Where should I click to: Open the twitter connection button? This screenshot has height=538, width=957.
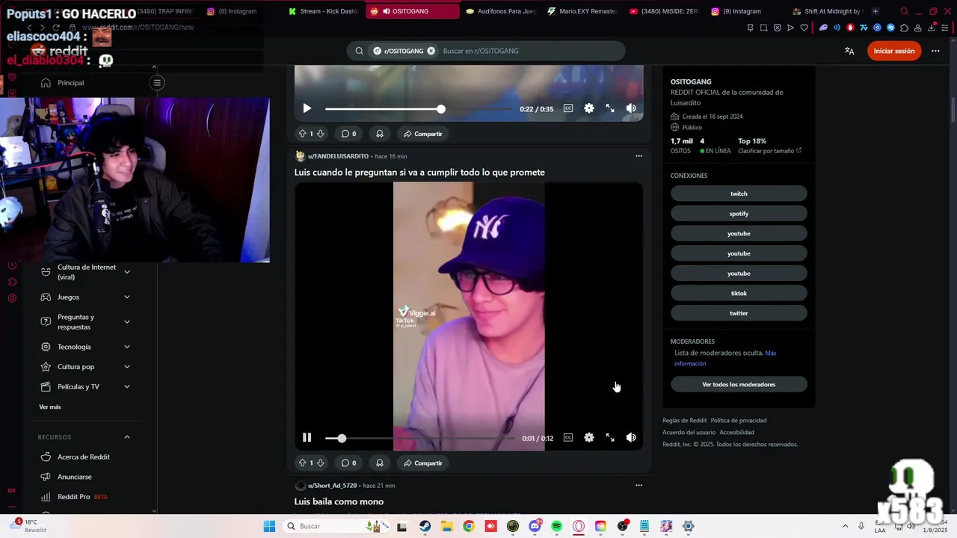[x=739, y=313]
